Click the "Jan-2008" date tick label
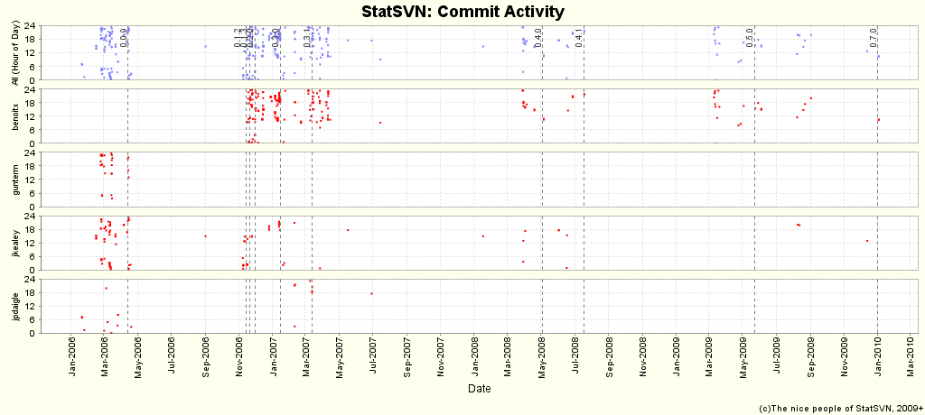This screenshot has height=415, width=925. [x=474, y=358]
